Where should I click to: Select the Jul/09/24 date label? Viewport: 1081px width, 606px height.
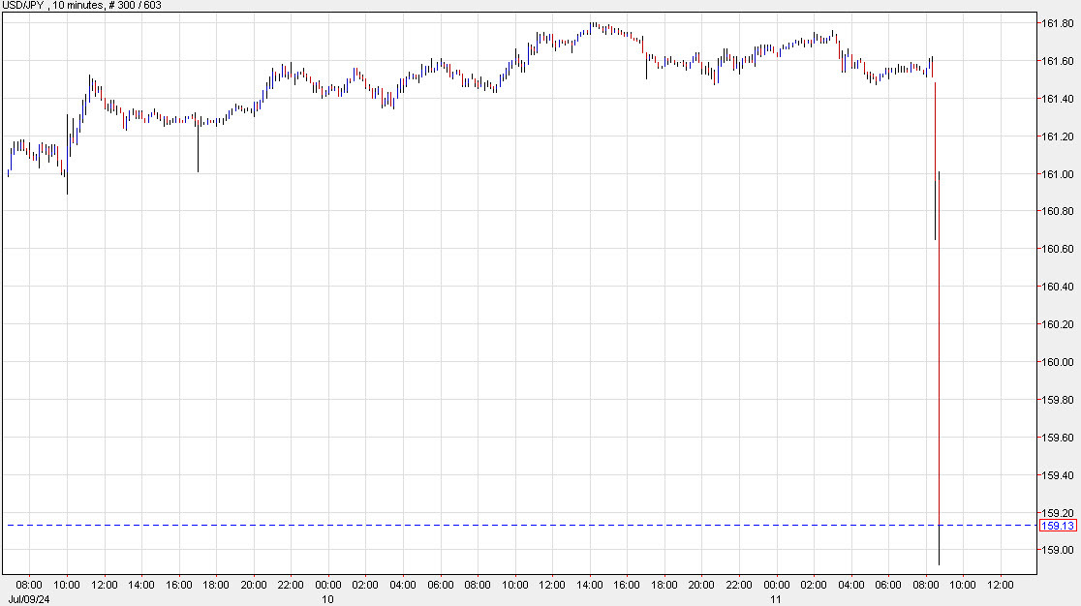pos(29,598)
